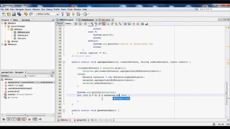Select mostraEstanteMasSolicitado() in the Navigator
Image resolution: width=230 pixels, height=129 pixels.
point(20,89)
